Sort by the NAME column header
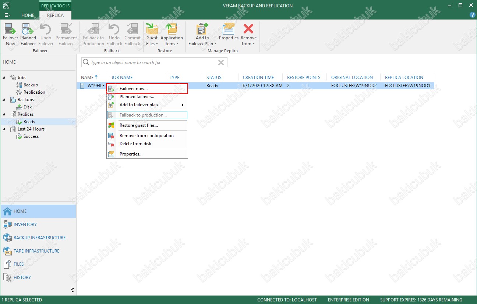Image resolution: width=477 pixels, height=304 pixels. click(x=89, y=77)
